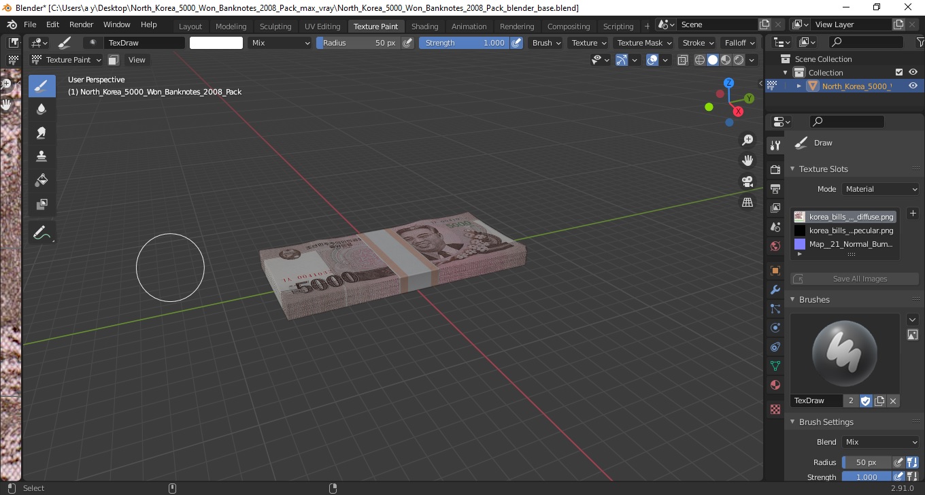Collapse the Brushes panel
The image size is (925, 495).
792,299
